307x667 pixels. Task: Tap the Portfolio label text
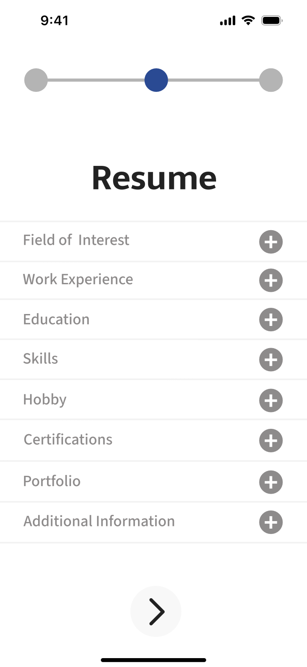(x=52, y=481)
